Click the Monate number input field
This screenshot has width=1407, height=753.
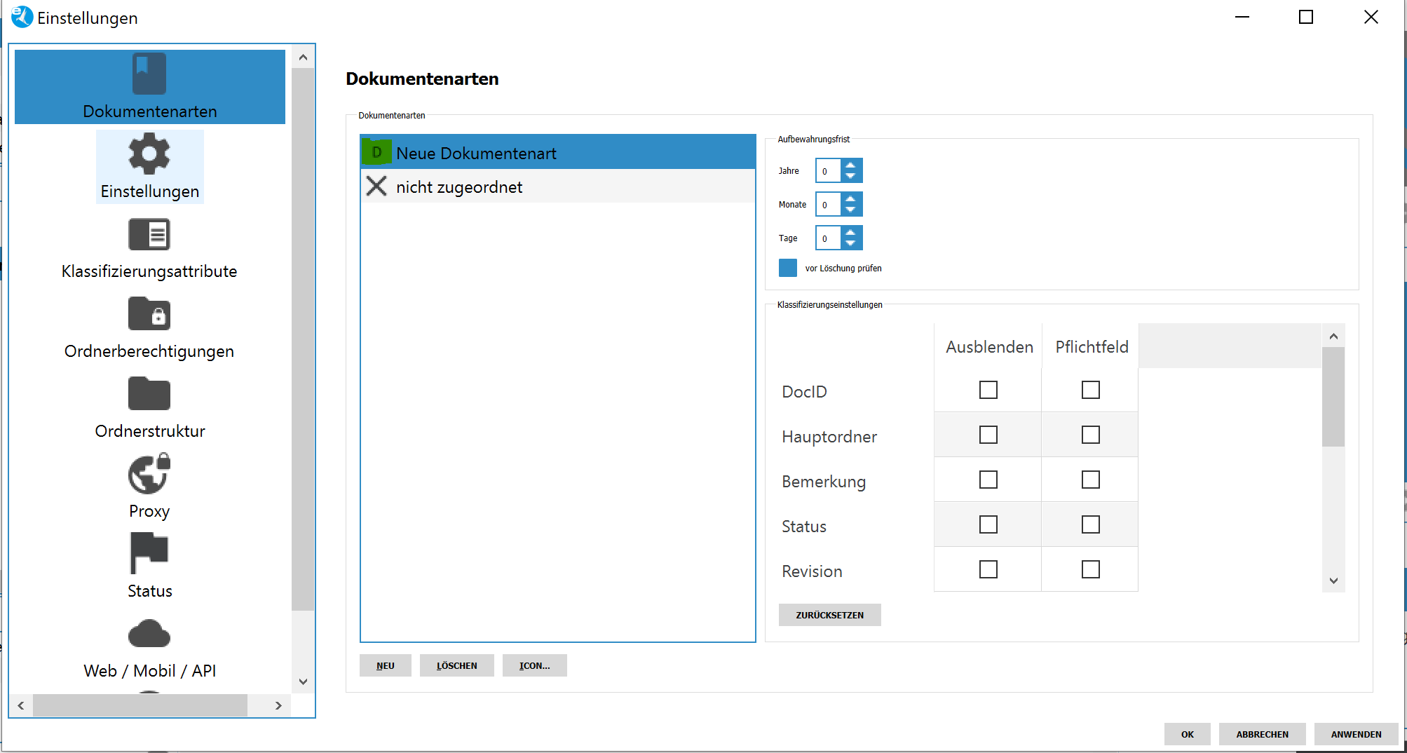coord(827,205)
